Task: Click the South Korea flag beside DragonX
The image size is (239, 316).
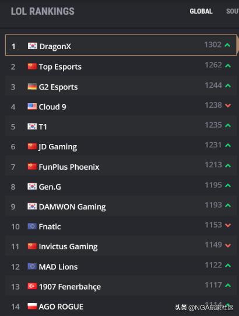Action: pos(32,46)
